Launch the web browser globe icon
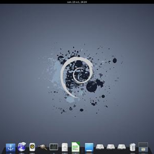The width and height of the screenshot is (154, 154). [22, 147]
